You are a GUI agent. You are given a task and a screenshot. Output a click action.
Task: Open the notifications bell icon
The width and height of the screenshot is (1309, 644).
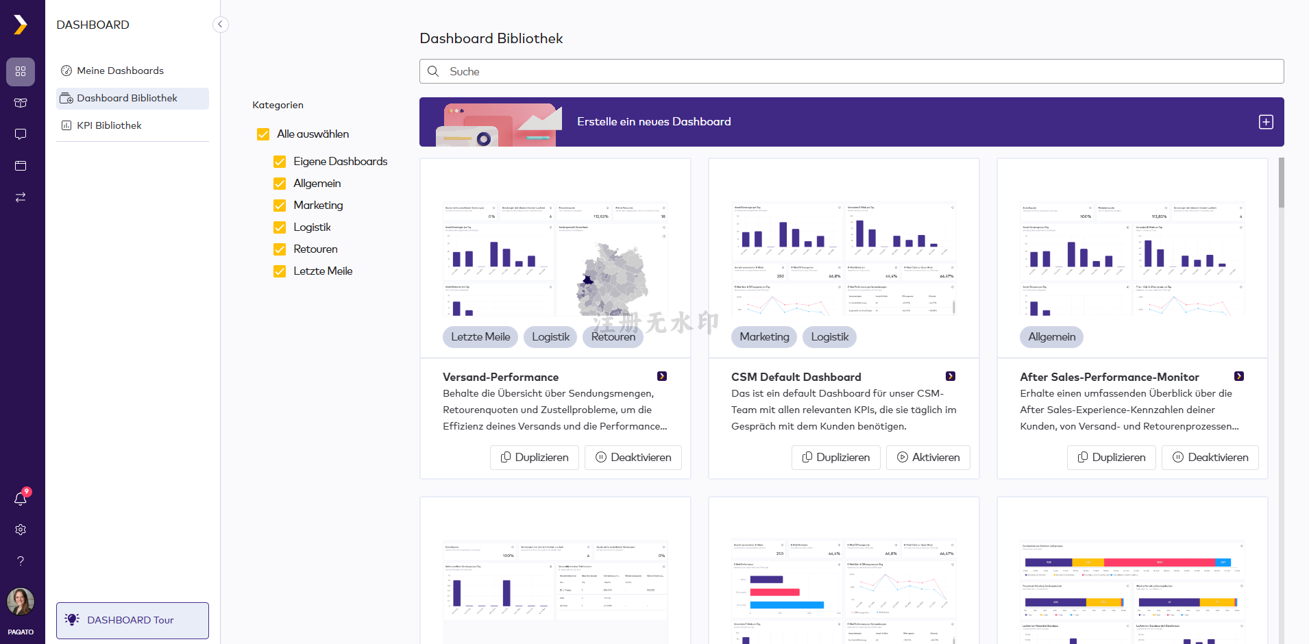click(x=21, y=499)
